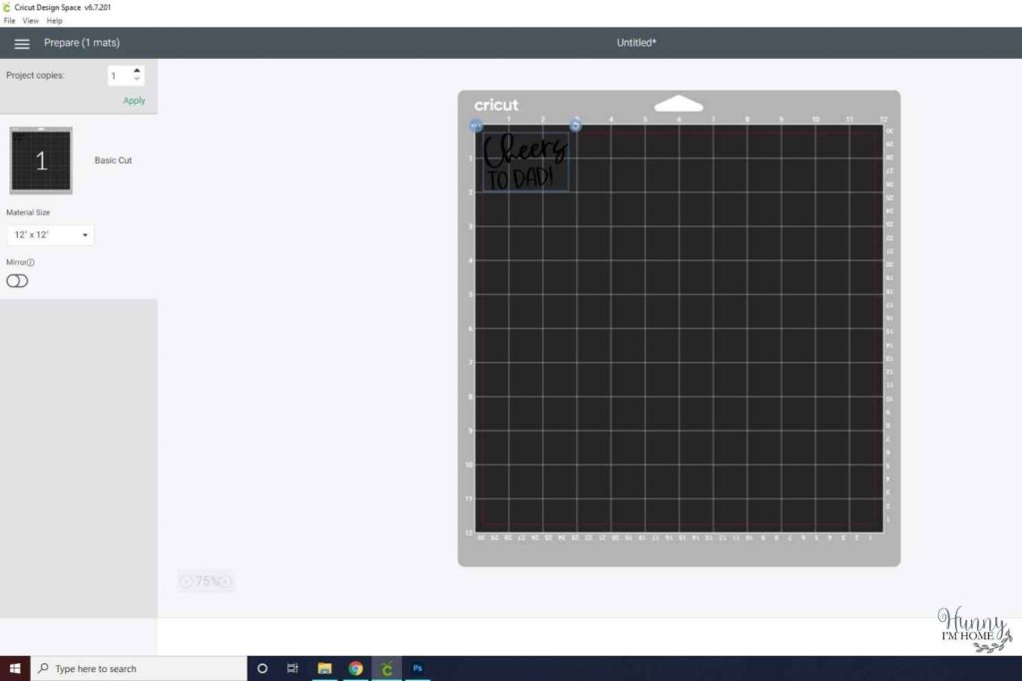The width and height of the screenshot is (1022, 681).
Task: Click Cricut Design Space taskbar icon
Action: 386,669
